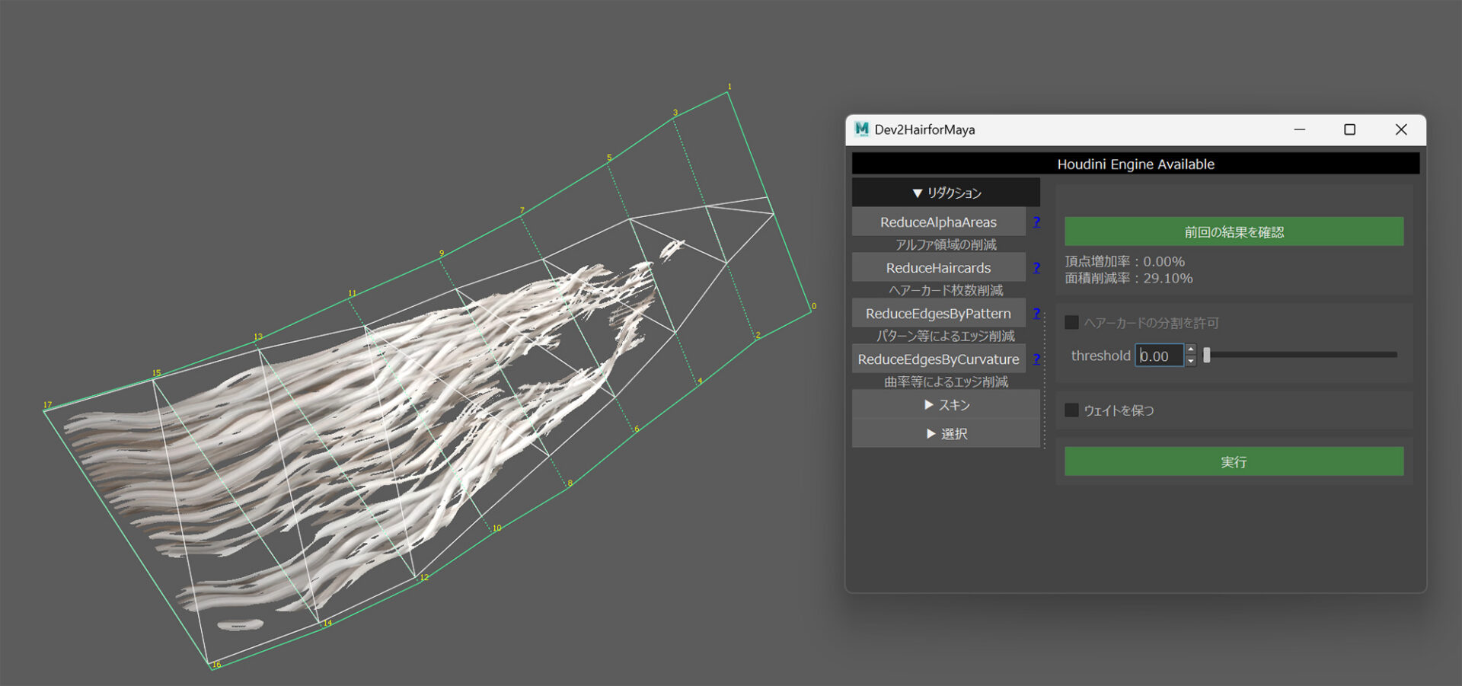Maximize the Dev2HairforMaya window
This screenshot has height=686, width=1462.
[x=1349, y=129]
